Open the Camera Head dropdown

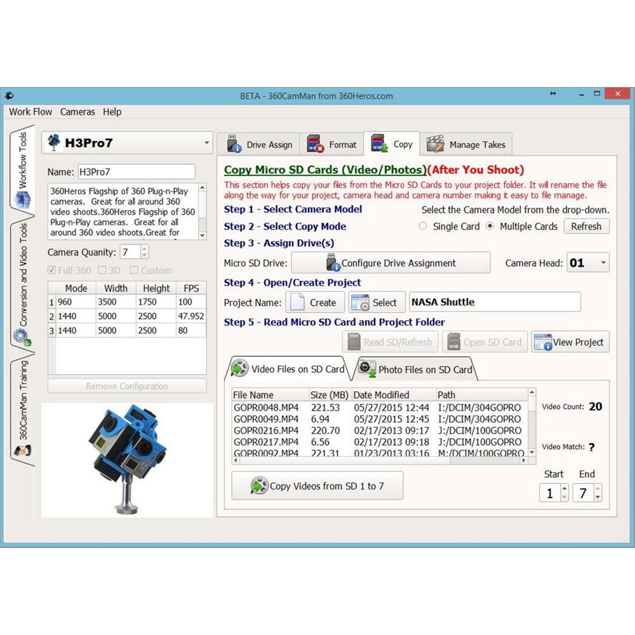coord(603,262)
